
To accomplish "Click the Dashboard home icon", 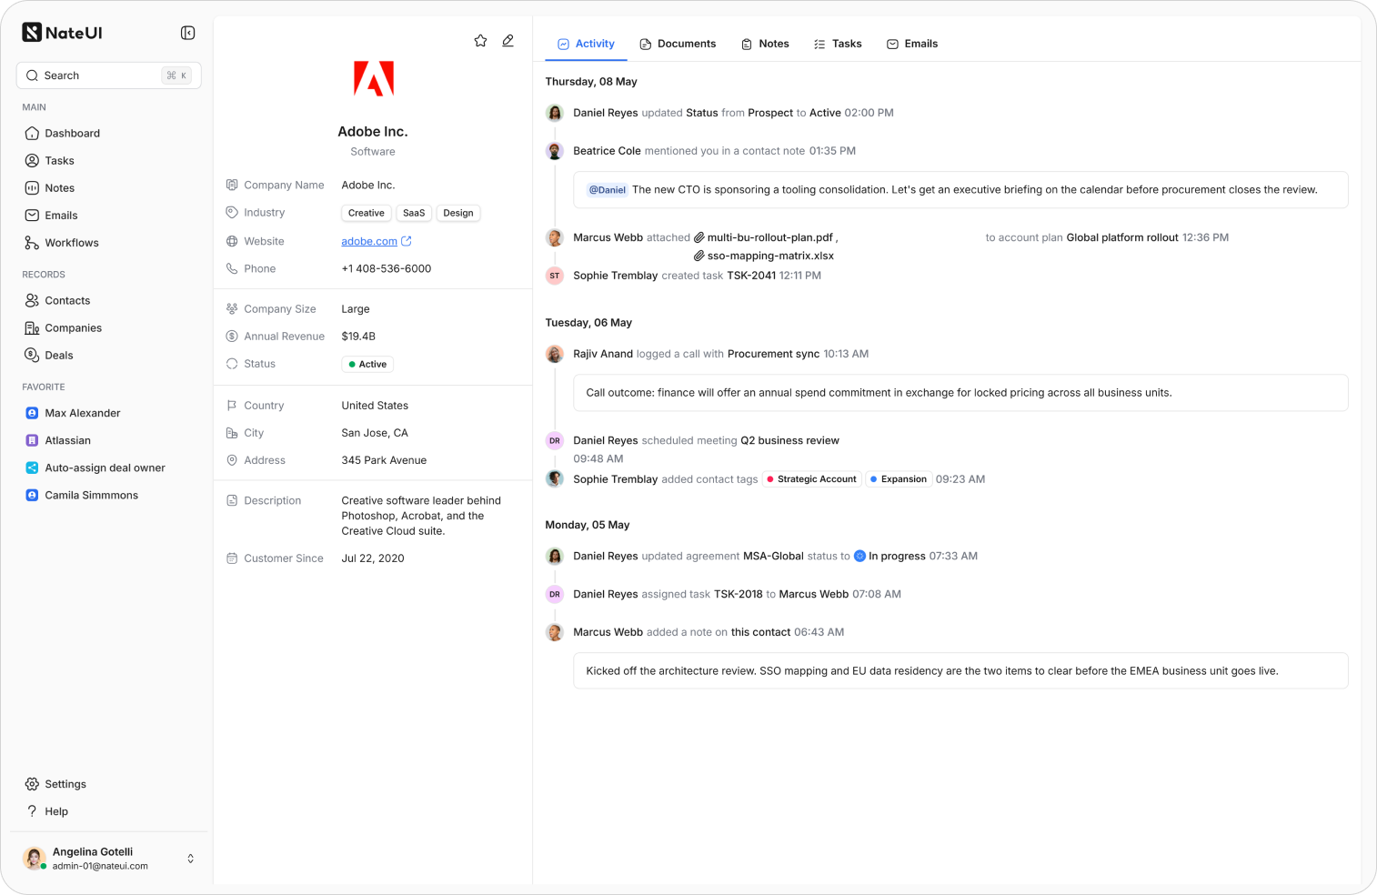I will [32, 133].
